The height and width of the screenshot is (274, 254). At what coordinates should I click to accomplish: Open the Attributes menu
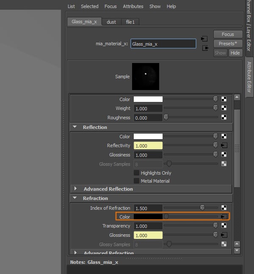pyautogui.click(x=133, y=6)
